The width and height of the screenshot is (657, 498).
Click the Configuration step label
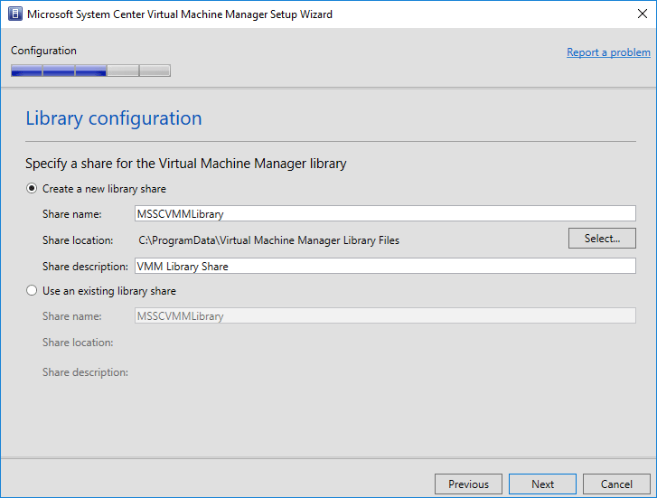(43, 51)
